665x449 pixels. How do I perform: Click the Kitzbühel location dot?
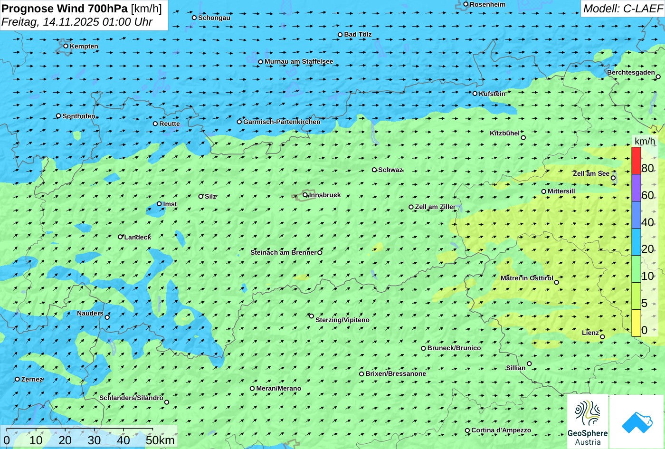tap(523, 138)
